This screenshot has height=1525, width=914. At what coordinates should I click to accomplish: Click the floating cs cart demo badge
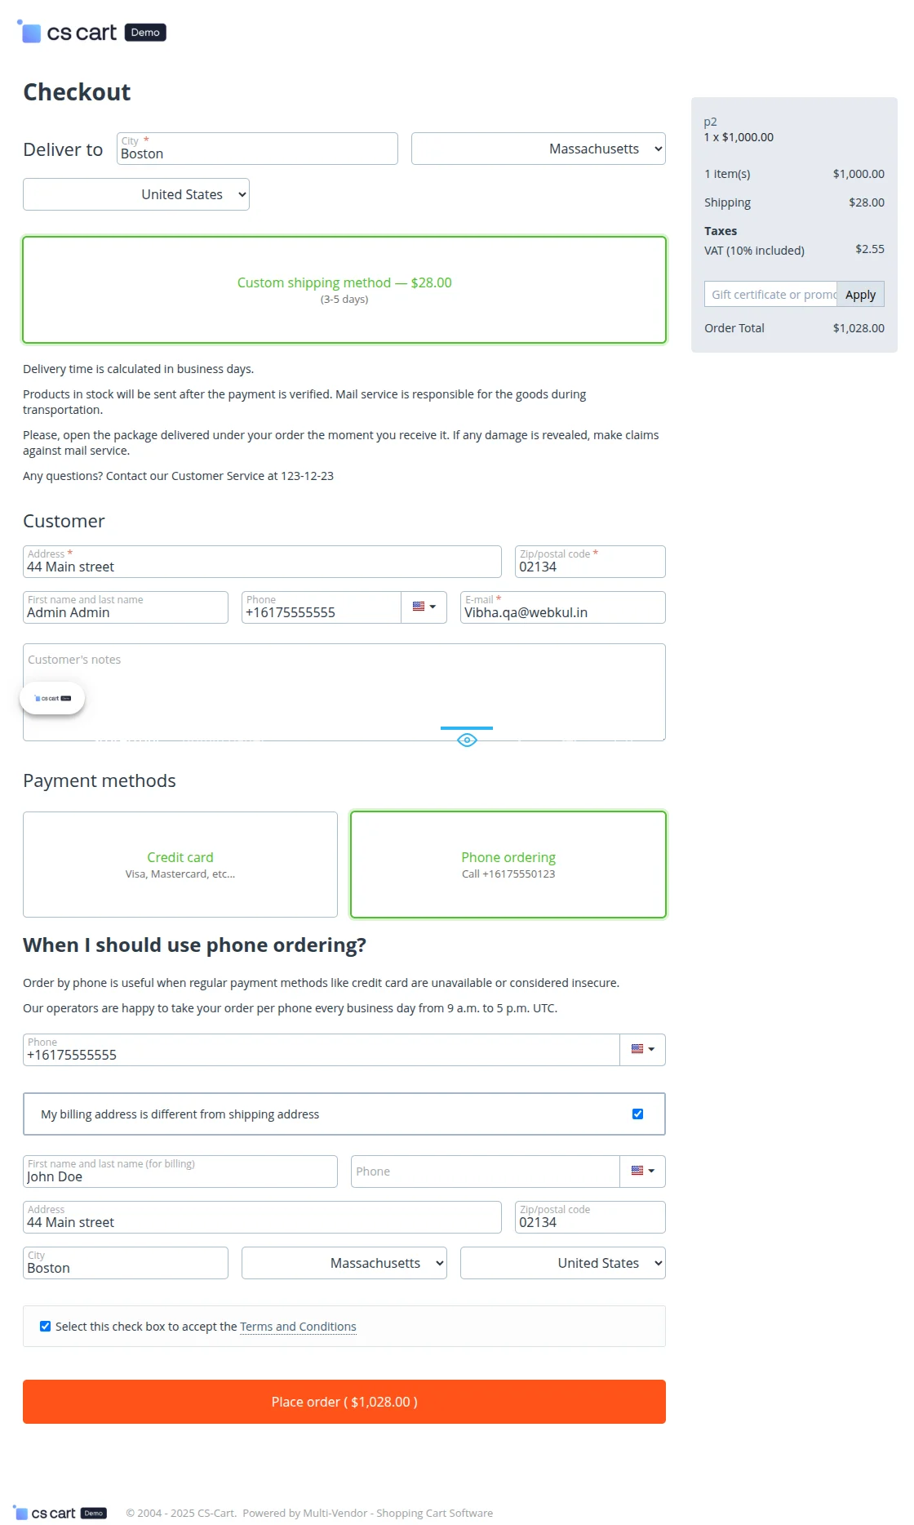pyautogui.click(x=52, y=698)
